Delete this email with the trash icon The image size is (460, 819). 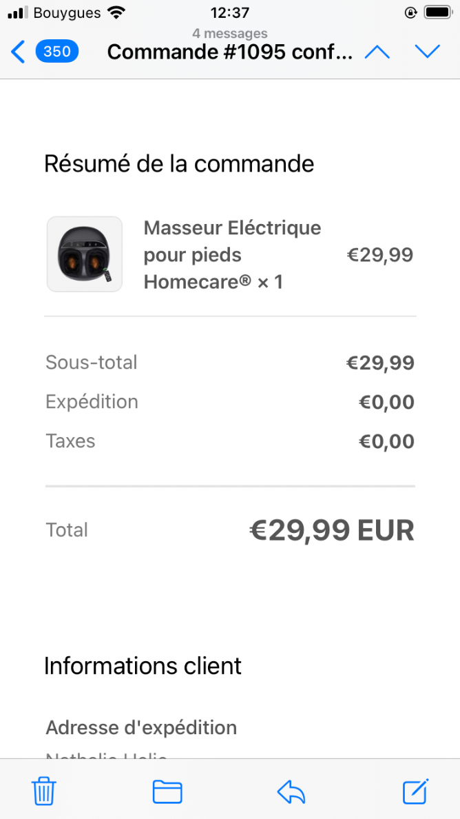click(44, 791)
